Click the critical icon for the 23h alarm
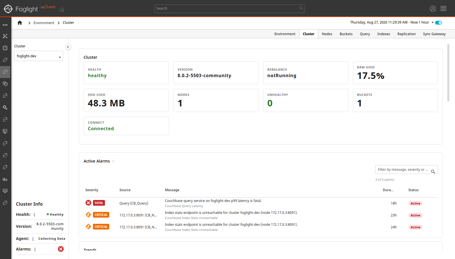Viewport: 455px width, 259px height. [88, 214]
